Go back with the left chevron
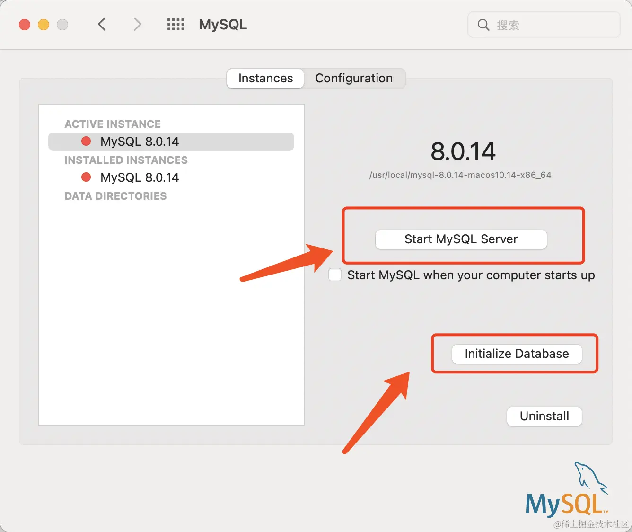The height and width of the screenshot is (532, 632). coord(102,24)
